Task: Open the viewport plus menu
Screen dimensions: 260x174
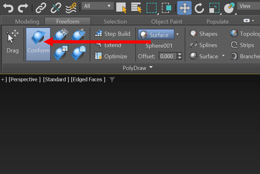Action: (3, 80)
